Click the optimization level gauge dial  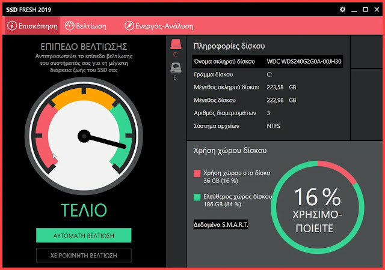coord(84,136)
